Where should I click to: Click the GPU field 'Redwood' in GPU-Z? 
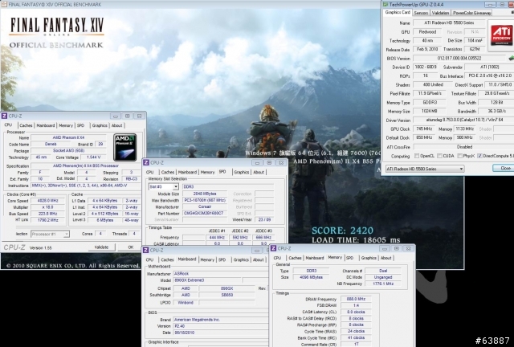427,32
